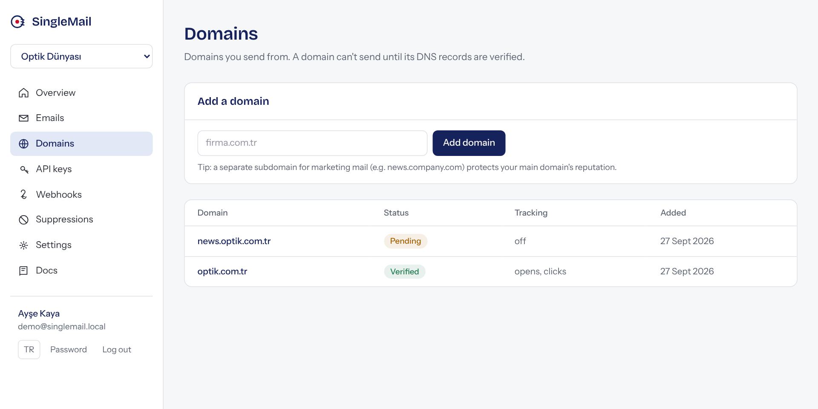This screenshot has width=818, height=409.
Task: Open Docs from the sidebar
Action: (x=81, y=271)
